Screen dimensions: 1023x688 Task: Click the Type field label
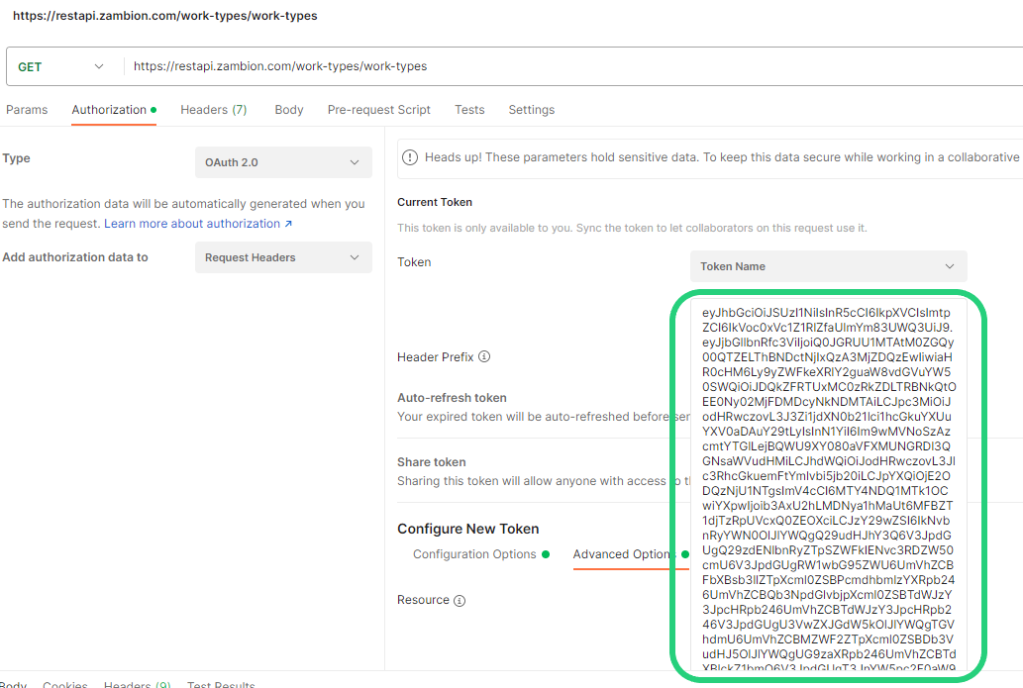pyautogui.click(x=16, y=158)
